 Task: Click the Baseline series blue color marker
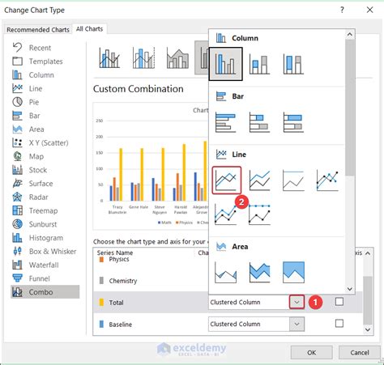pos(101,324)
